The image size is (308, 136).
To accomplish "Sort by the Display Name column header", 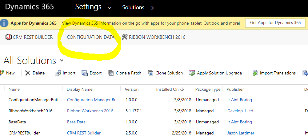I will point(80,90).
